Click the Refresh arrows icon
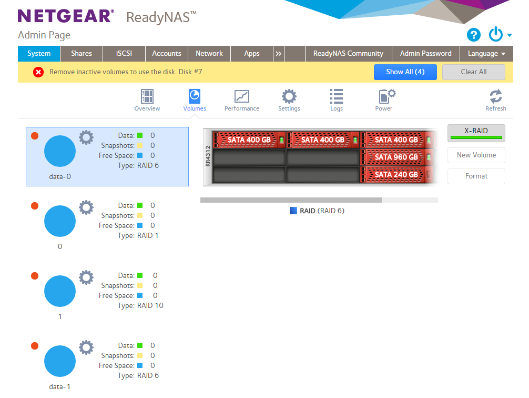 click(x=495, y=96)
